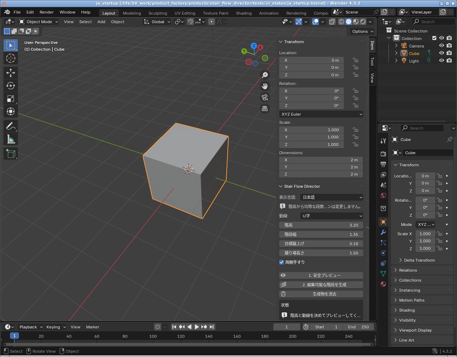Screen dimensions: 457x357
Task: Click the Pan view hand icon
Action: click(265, 86)
